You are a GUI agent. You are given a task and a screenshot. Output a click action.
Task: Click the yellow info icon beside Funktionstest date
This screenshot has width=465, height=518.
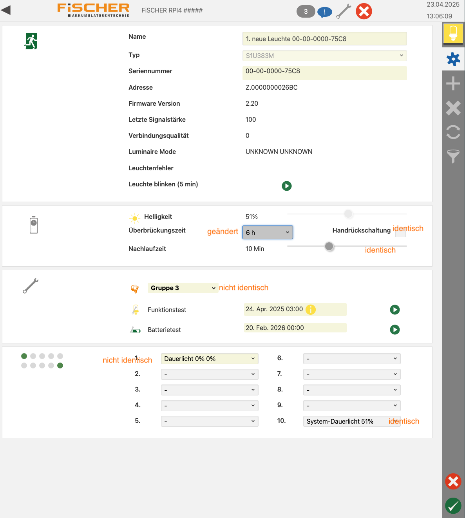pos(311,310)
